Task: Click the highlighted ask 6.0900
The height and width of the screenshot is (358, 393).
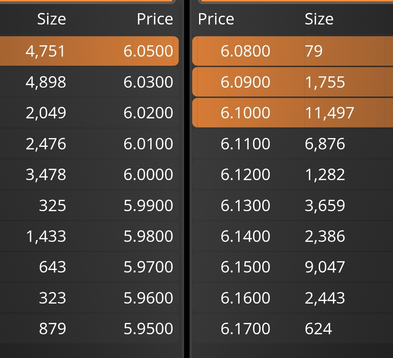Action: pyautogui.click(x=245, y=82)
